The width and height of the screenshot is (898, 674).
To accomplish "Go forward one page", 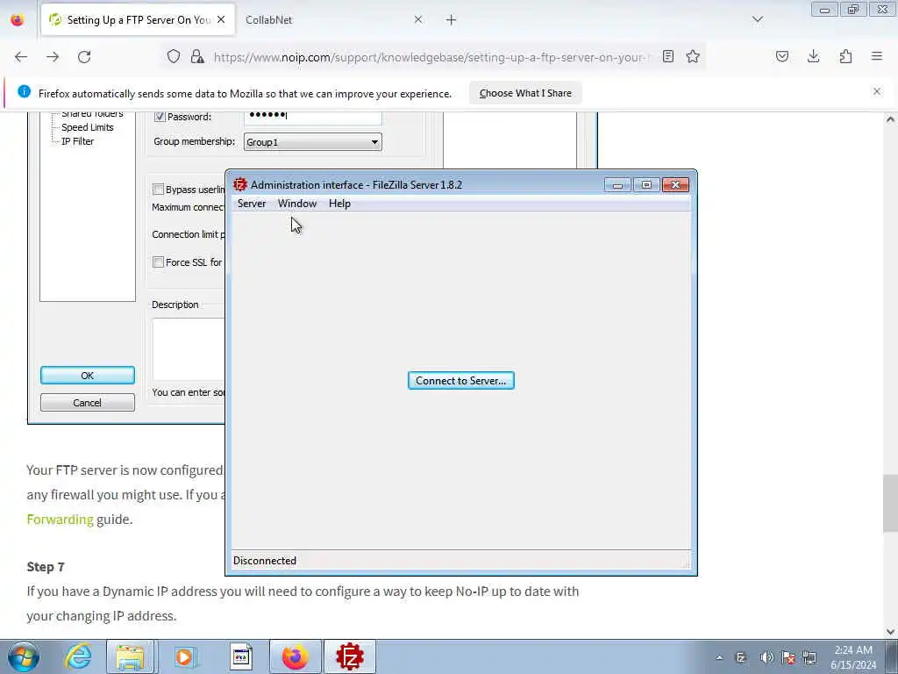I will point(53,57).
